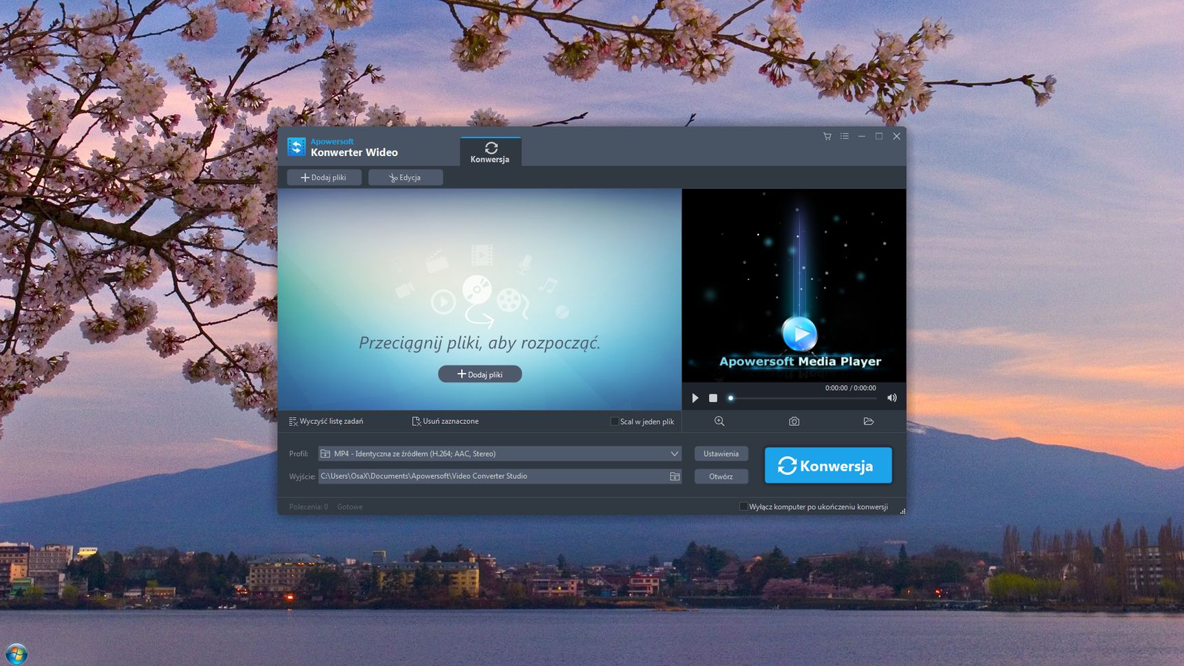Click the Apowersoft logo icon
Image resolution: width=1184 pixels, height=666 pixels.
[x=296, y=147]
